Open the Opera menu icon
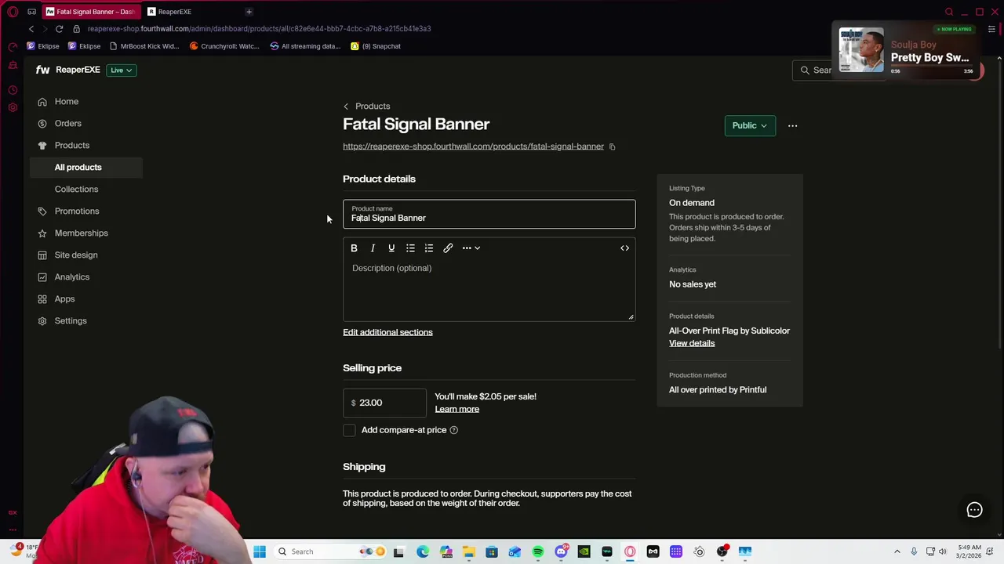Image resolution: width=1004 pixels, height=564 pixels. (13, 12)
